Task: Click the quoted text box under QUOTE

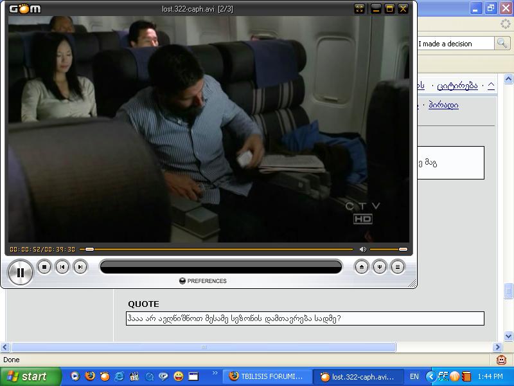Action: point(305,318)
